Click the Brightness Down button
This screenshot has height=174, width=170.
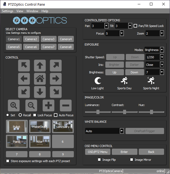[x=134, y=72]
